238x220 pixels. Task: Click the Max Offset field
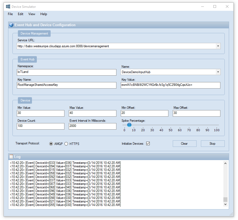pyautogui.click(x=196, y=113)
